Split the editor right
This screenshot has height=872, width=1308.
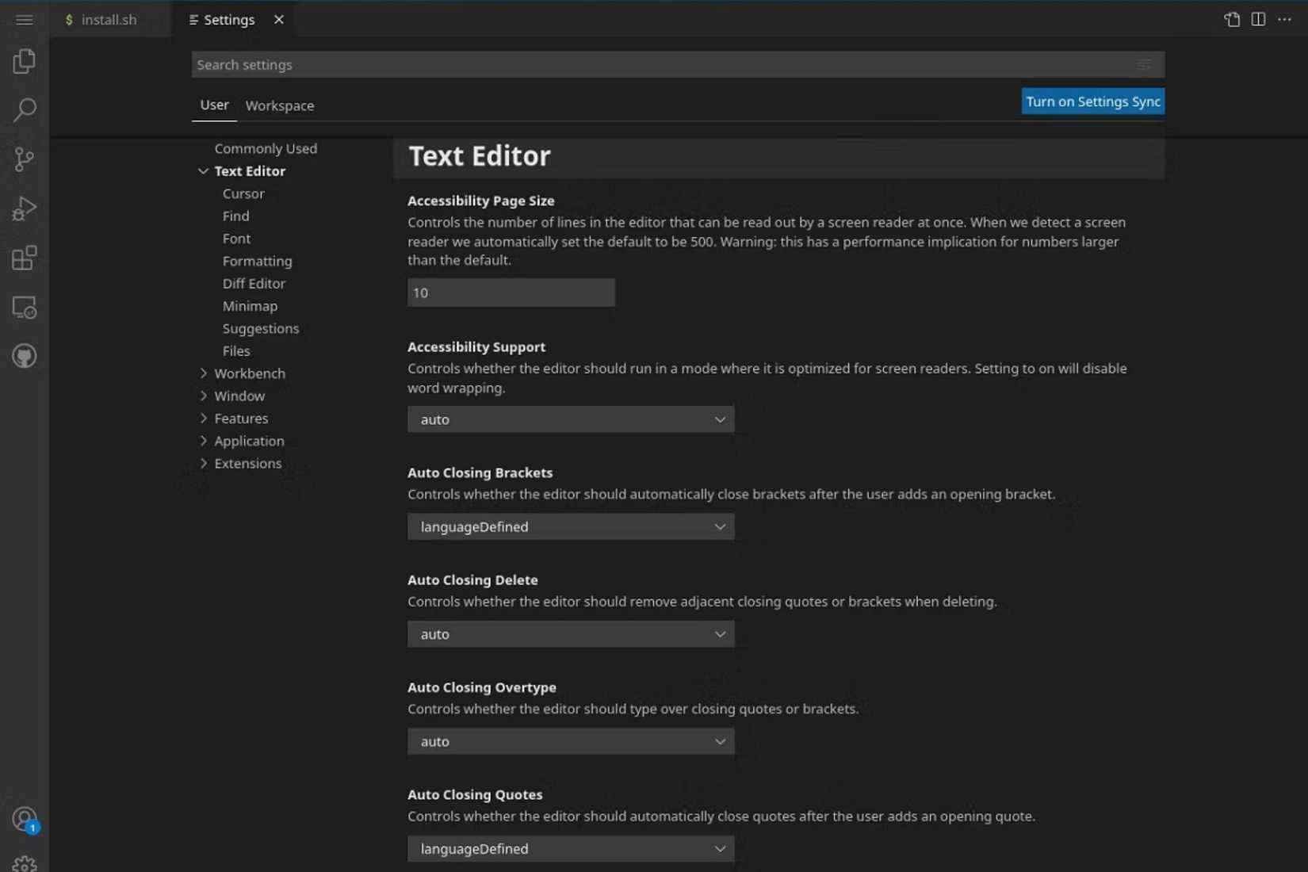(x=1258, y=20)
